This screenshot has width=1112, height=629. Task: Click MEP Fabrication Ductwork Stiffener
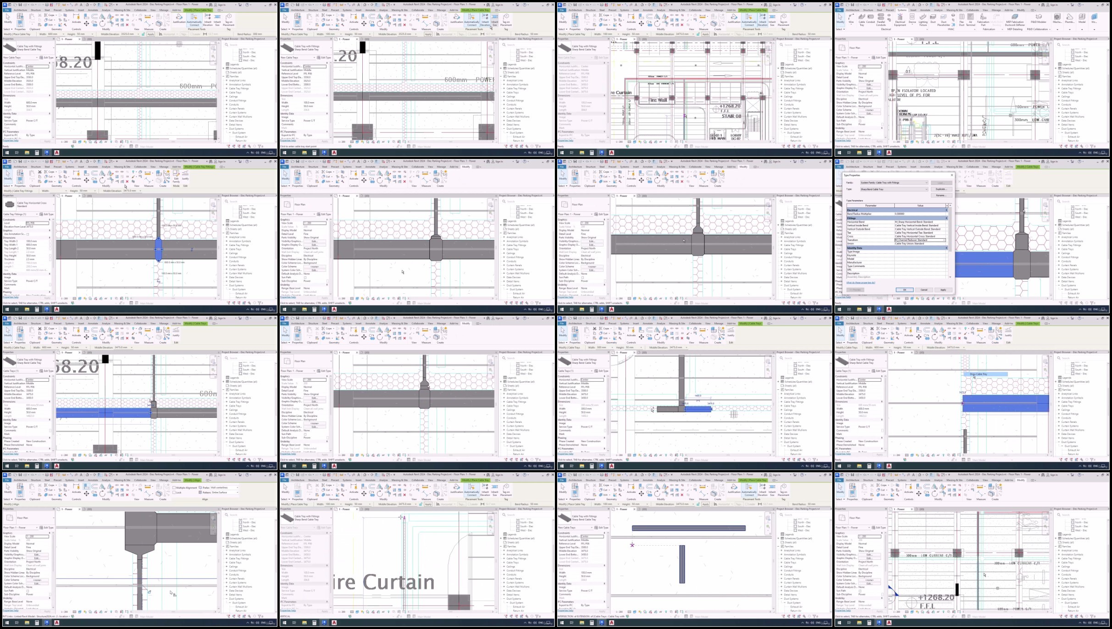tap(1015, 20)
